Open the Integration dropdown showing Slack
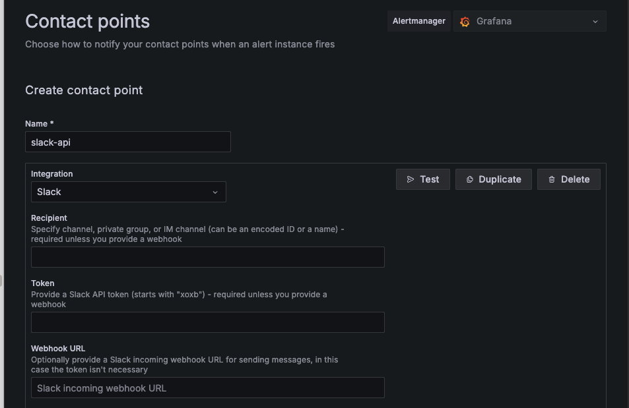Image resolution: width=629 pixels, height=408 pixels. [119, 192]
